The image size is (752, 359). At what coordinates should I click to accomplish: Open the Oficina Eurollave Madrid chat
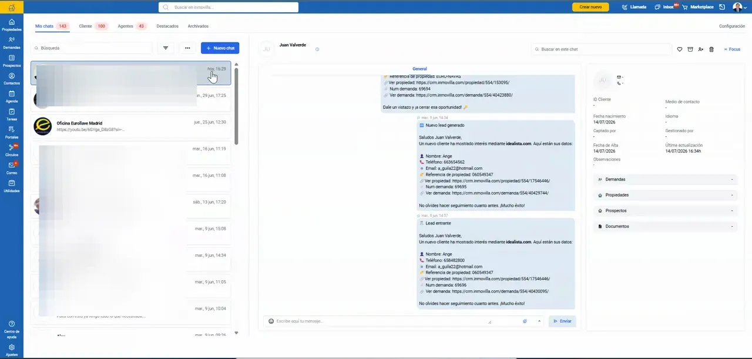pos(130,126)
